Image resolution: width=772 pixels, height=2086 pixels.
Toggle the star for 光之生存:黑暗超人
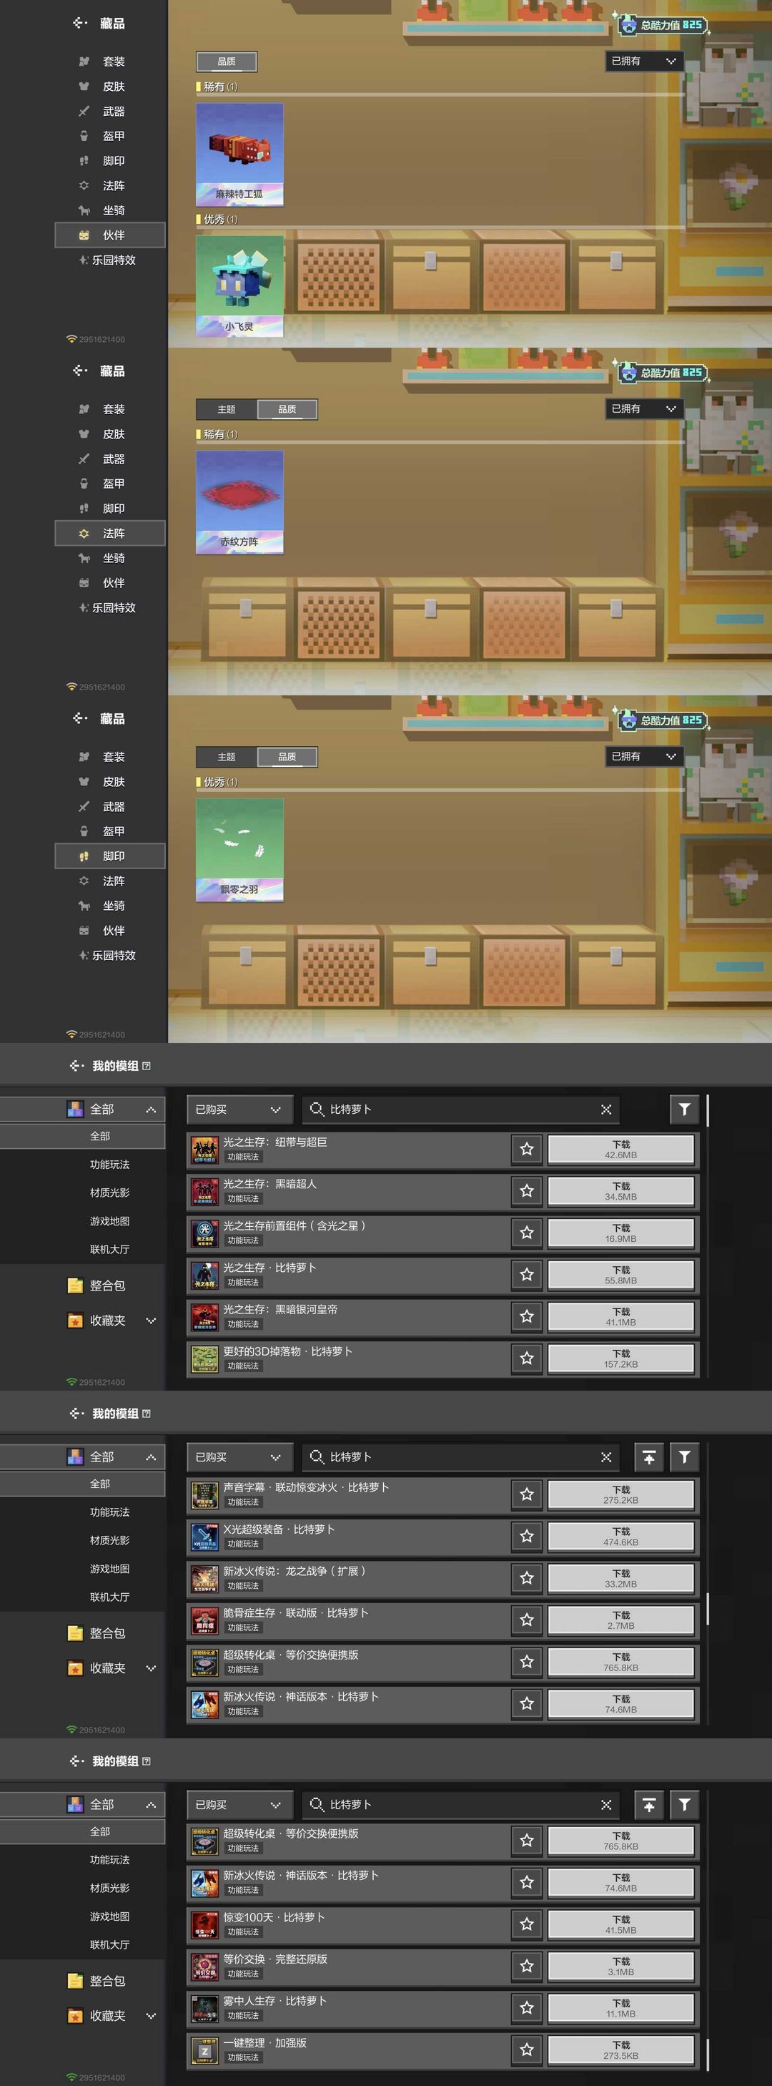[x=527, y=1191]
